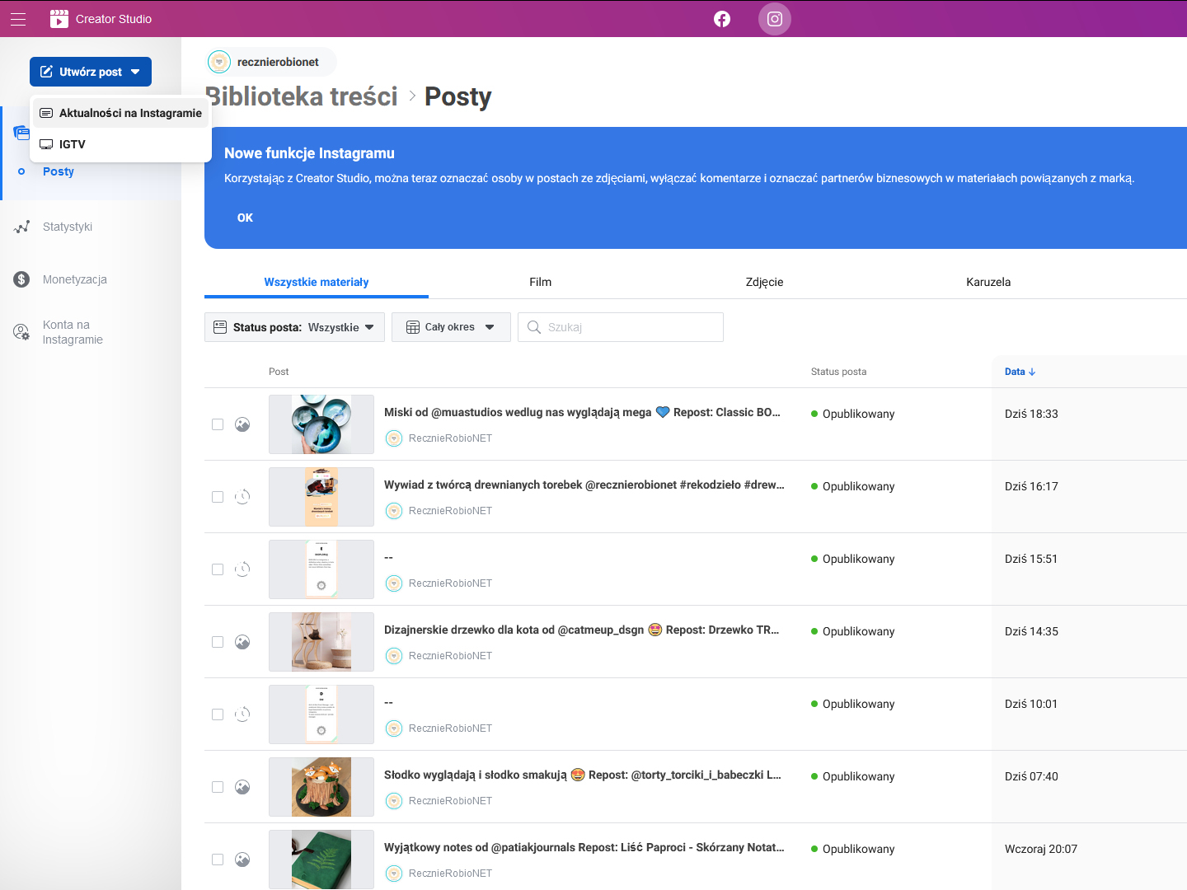The height and width of the screenshot is (890, 1187).
Task: Click the Monetyzacja dollar icon
Action: (21, 279)
